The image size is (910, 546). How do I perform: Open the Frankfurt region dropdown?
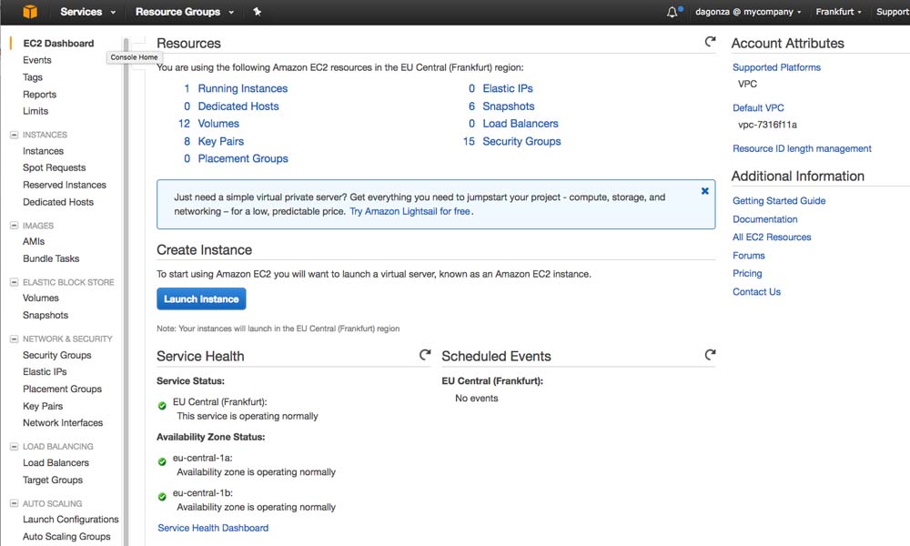[838, 12]
